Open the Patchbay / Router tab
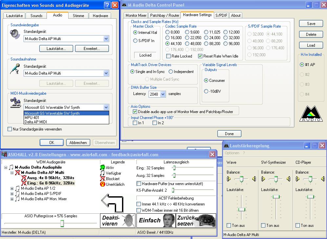 coord(165,15)
